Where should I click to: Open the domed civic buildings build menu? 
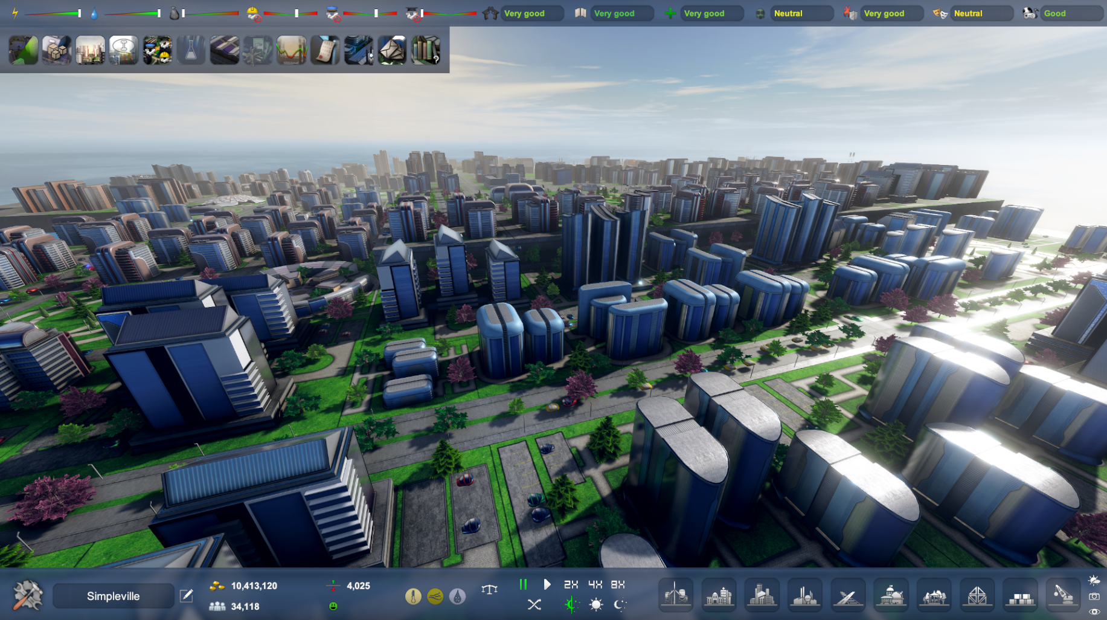(891, 595)
